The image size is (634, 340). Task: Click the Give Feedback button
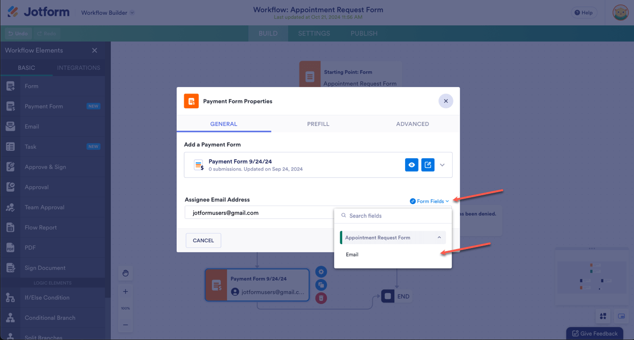(x=594, y=334)
